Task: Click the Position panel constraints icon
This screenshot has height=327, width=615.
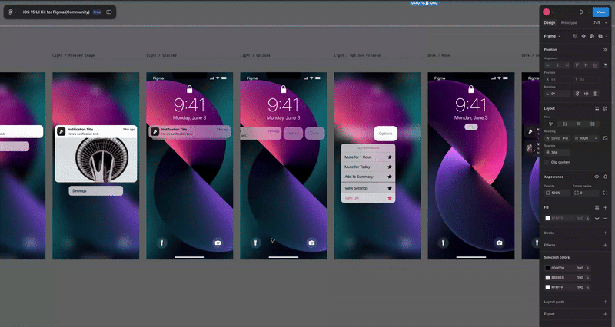Action: (x=605, y=49)
